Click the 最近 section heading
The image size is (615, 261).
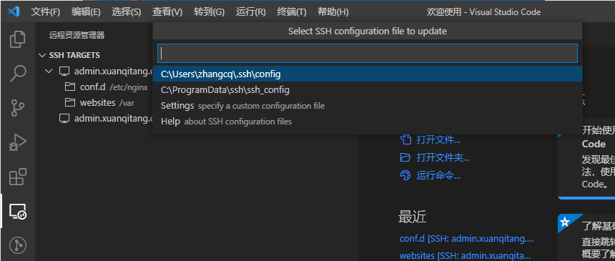pyautogui.click(x=412, y=217)
